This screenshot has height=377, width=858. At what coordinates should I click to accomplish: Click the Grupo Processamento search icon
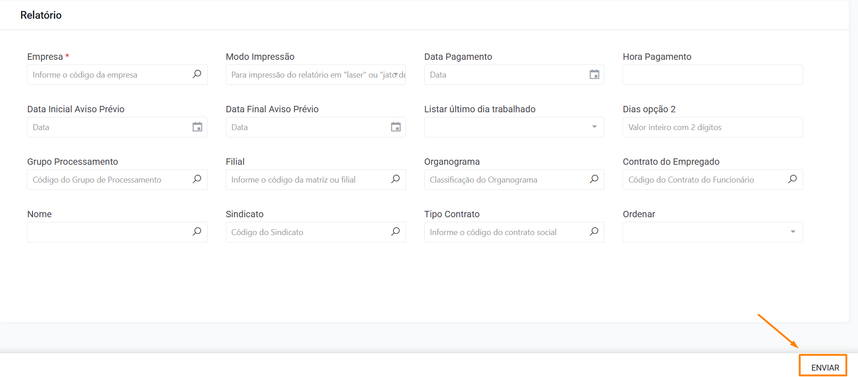coord(197,179)
